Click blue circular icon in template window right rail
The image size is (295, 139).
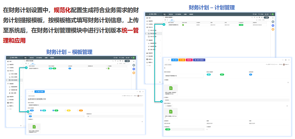coord(134,69)
